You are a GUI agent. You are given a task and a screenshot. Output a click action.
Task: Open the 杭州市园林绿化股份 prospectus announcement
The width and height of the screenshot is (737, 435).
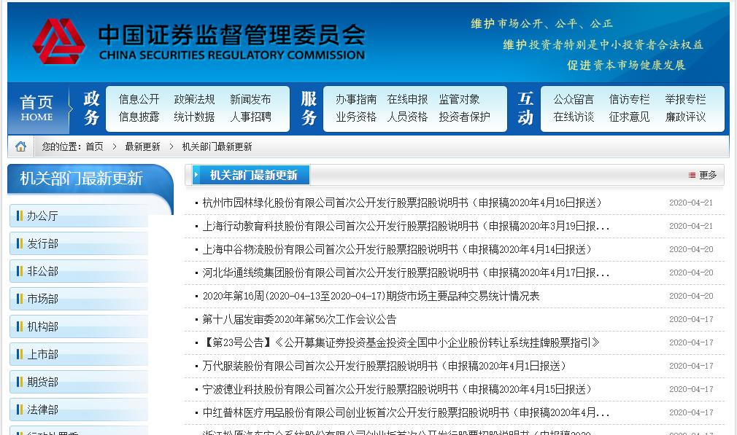401,203
